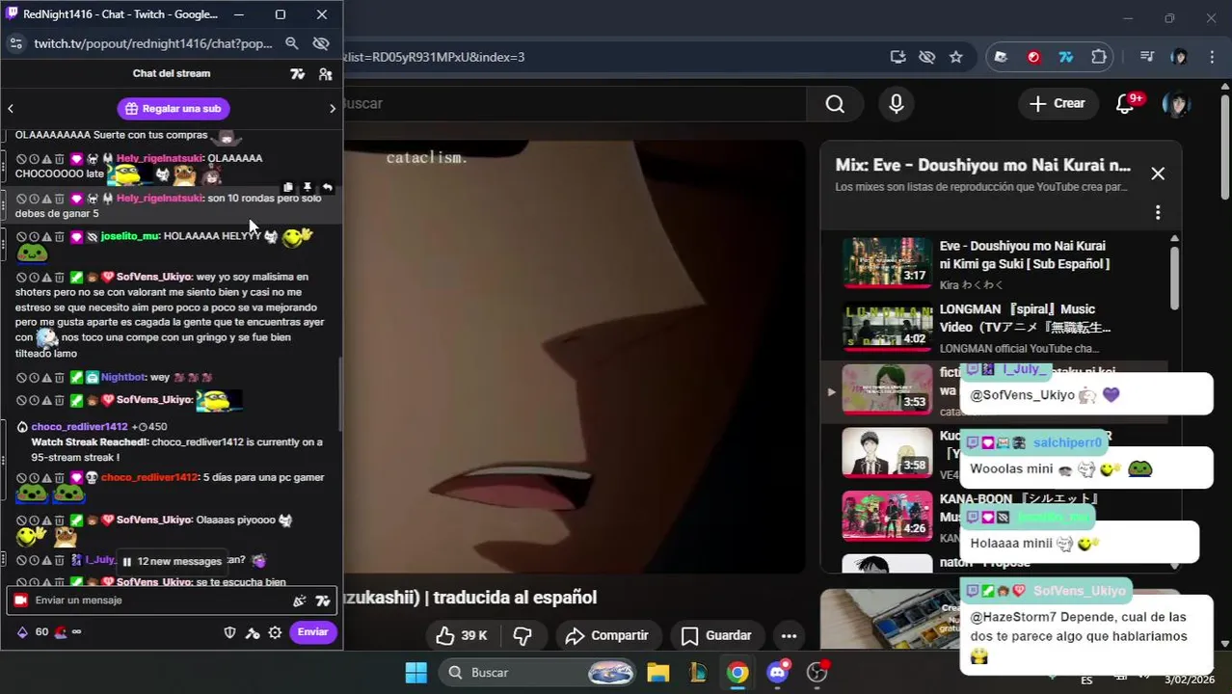Delete Nightbot's wey message
Screen dimensions: 1232x694
[59, 378]
